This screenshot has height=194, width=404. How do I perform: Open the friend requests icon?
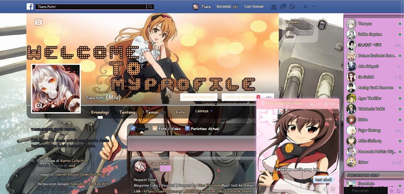point(274,7)
